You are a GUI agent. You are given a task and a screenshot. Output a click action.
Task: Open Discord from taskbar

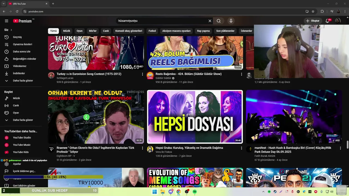[171, 192]
